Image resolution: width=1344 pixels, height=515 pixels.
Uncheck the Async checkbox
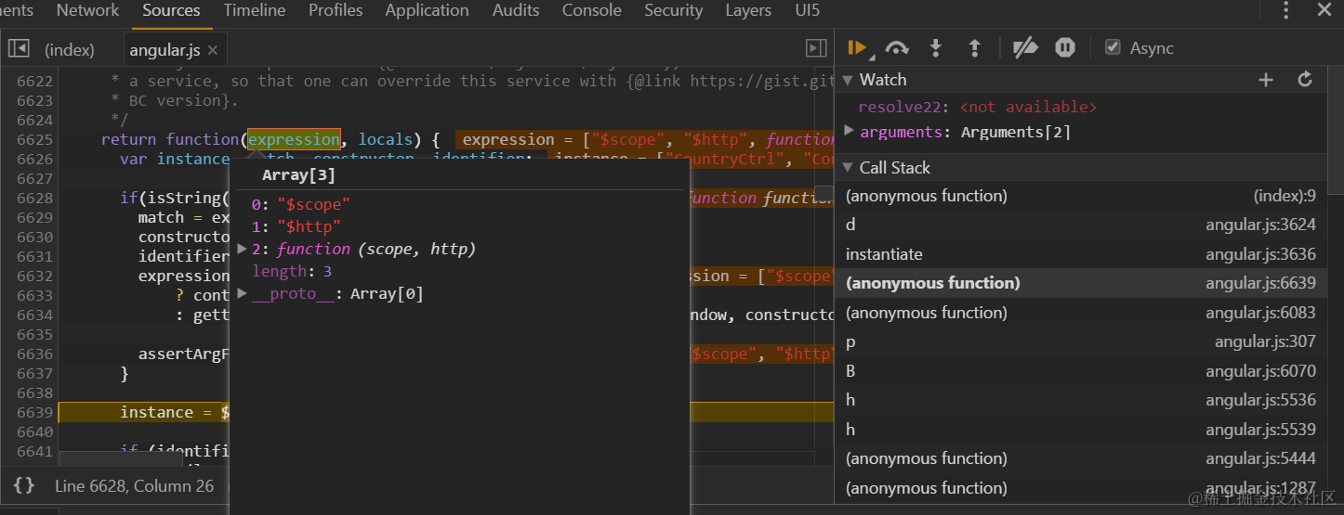pos(1113,48)
